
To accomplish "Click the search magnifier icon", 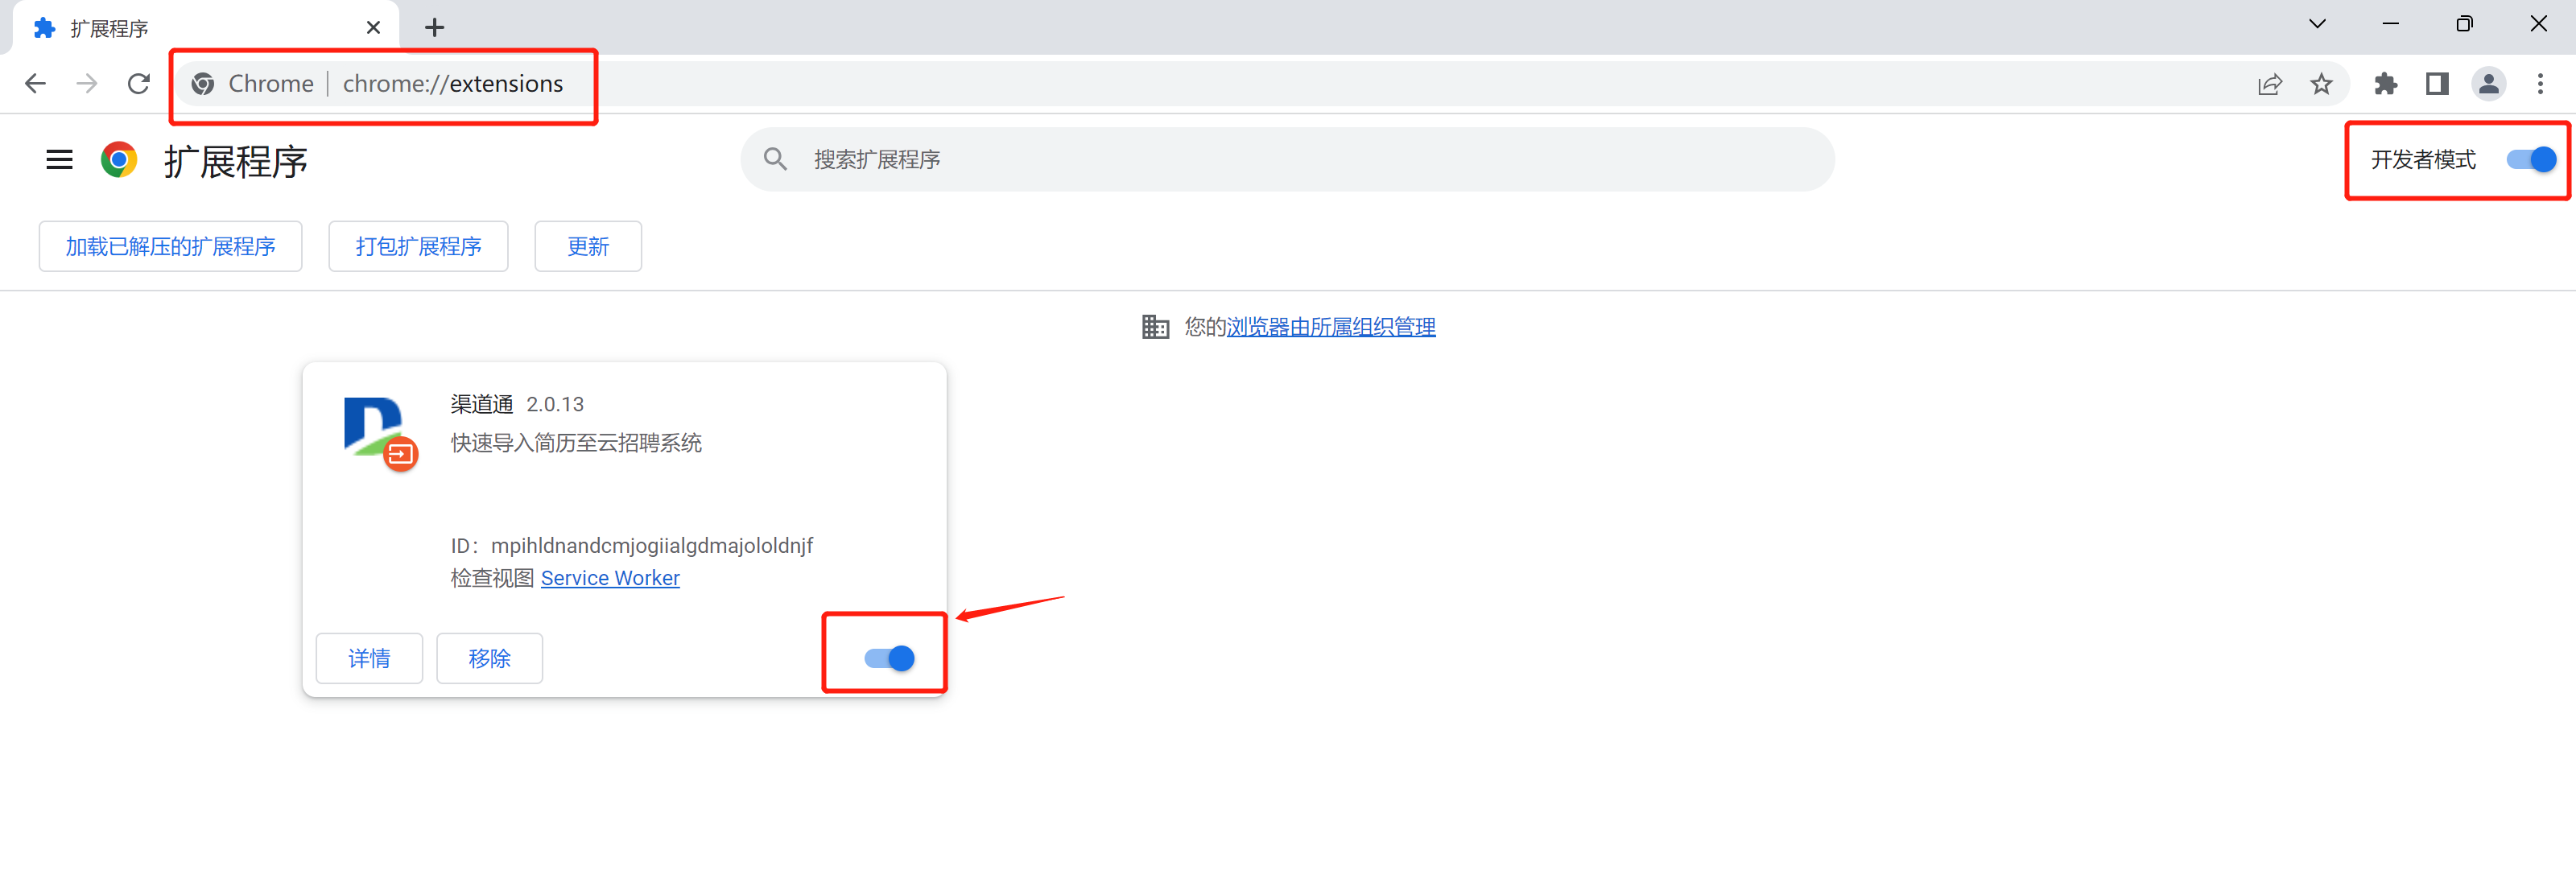I will [775, 159].
